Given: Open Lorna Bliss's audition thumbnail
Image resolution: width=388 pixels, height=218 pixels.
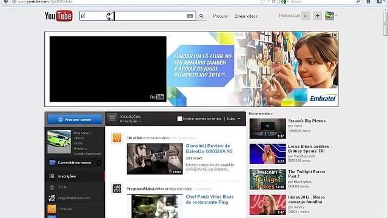Looking at the screenshot, I should click(x=267, y=154).
